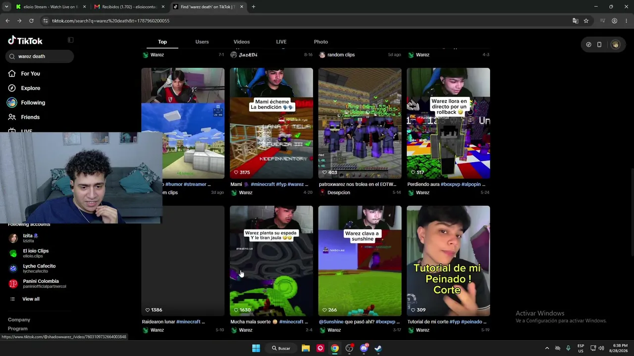This screenshot has height=356, width=634.
Task: Open TikTok coins icon in top-right pill
Action: click(x=588, y=44)
